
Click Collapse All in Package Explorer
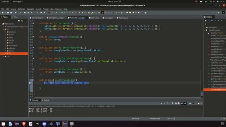[x=19, y=21]
